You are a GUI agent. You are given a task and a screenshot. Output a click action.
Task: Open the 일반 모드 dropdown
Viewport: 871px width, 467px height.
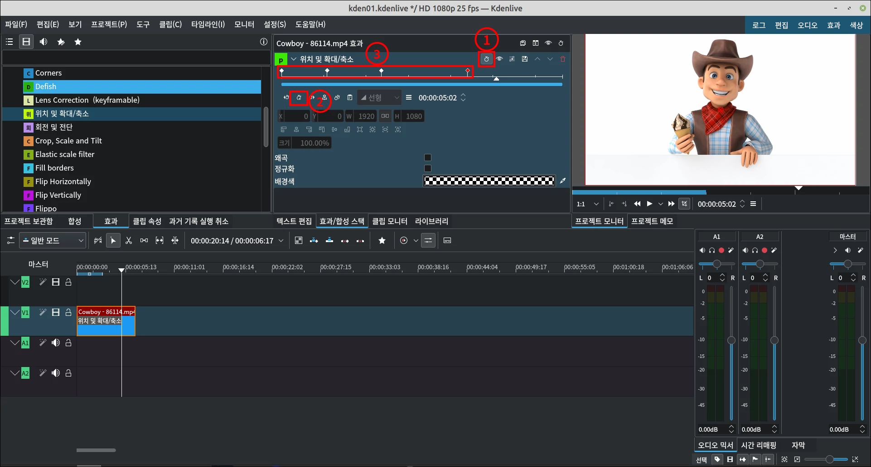pyautogui.click(x=53, y=241)
